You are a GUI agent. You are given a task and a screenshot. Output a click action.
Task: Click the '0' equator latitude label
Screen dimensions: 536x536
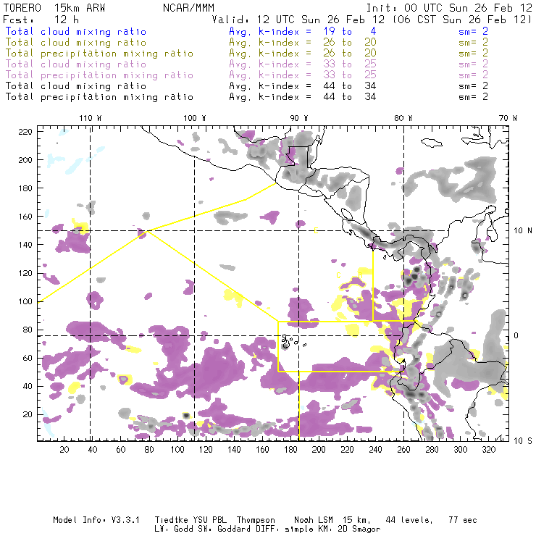516,335
